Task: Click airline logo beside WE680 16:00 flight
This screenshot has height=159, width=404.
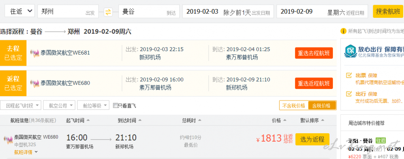Action: click(x=8, y=140)
